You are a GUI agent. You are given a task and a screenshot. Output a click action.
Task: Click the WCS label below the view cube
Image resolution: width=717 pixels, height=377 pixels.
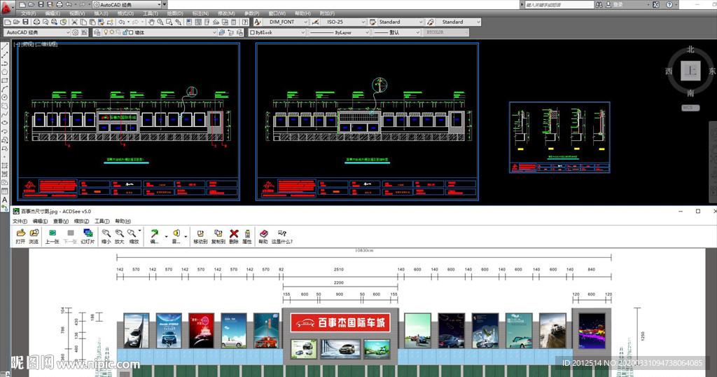point(690,108)
